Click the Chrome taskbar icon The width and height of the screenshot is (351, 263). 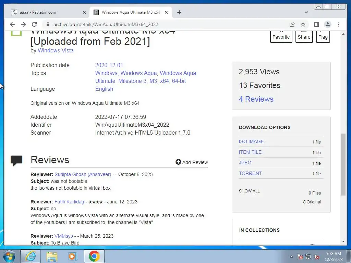click(94, 256)
